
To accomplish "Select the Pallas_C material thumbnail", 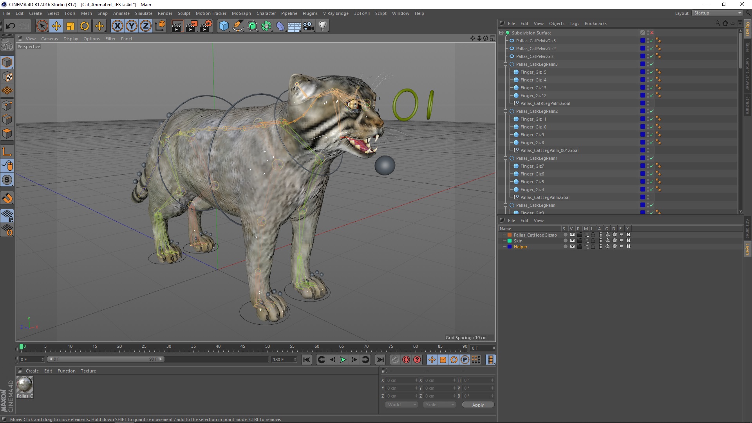I will point(25,385).
